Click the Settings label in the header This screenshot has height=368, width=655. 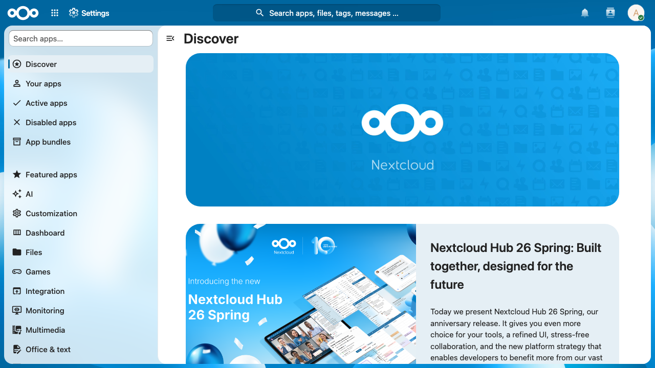click(x=95, y=13)
